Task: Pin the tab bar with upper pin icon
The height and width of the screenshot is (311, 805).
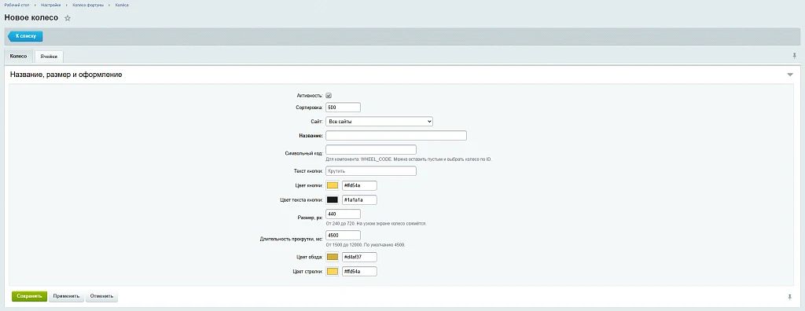Action: 795,55
